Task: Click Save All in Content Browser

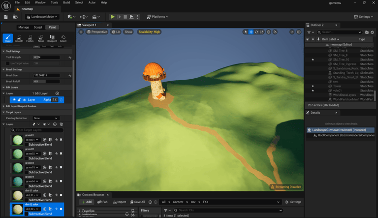Action: point(138,202)
